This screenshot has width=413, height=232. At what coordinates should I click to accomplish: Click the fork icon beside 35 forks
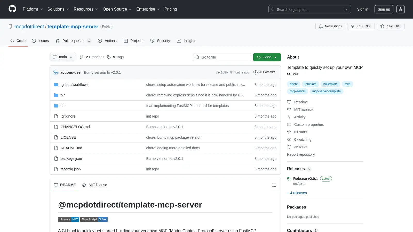pyautogui.click(x=289, y=147)
